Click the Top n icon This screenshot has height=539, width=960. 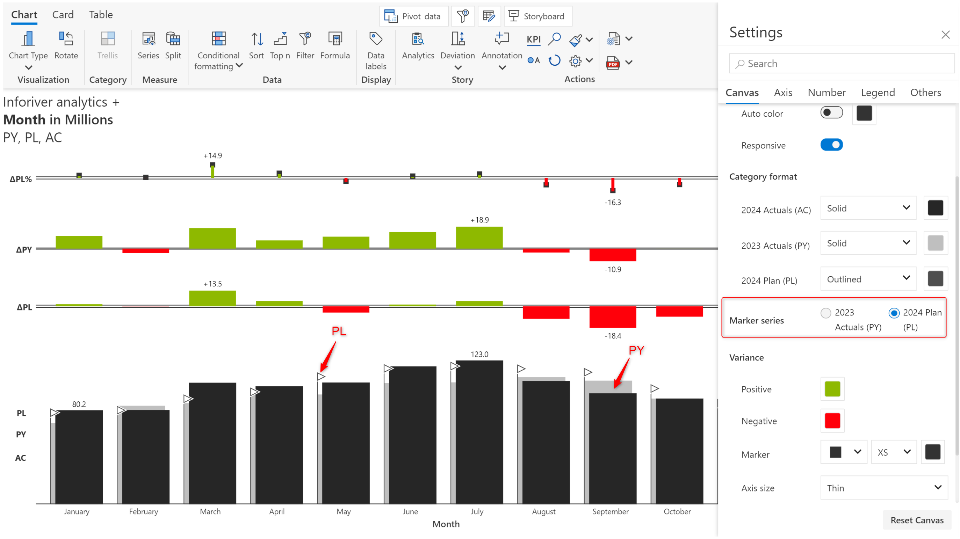tap(280, 38)
